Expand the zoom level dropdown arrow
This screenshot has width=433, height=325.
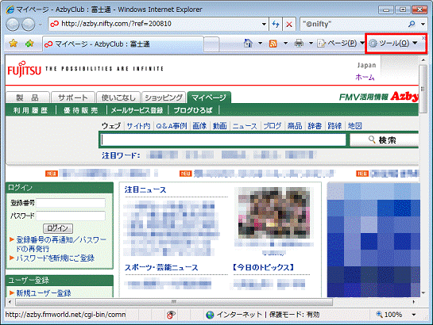(x=414, y=315)
